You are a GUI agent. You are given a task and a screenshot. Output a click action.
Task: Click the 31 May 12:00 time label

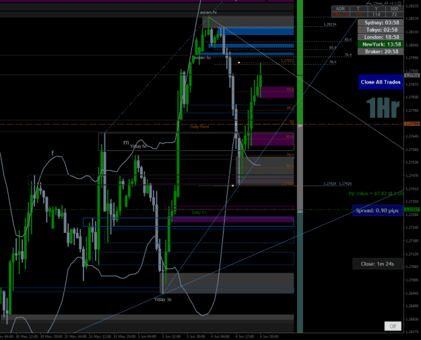(x=100, y=337)
